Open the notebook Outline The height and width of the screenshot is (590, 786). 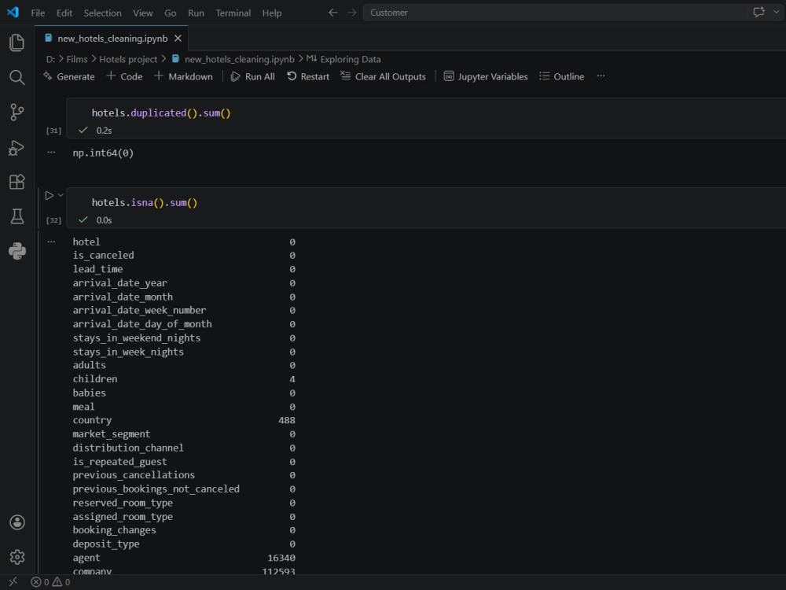point(562,76)
